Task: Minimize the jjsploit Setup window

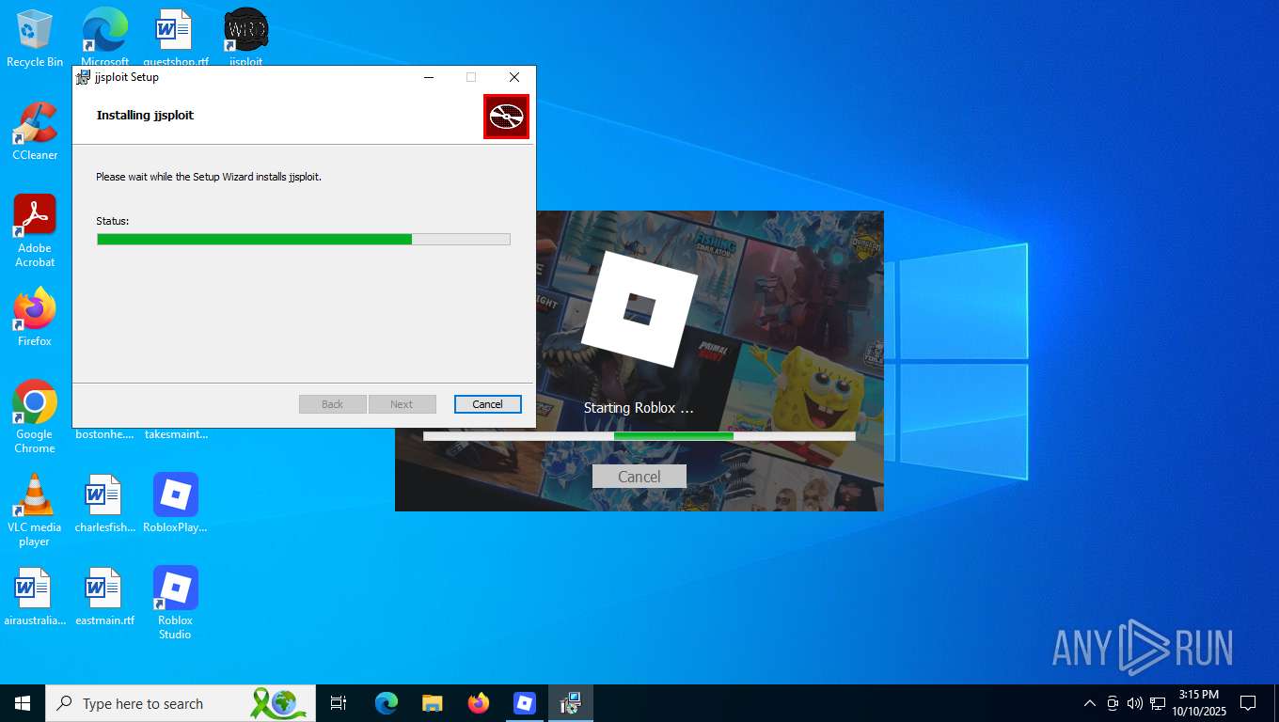Action: coord(429,77)
